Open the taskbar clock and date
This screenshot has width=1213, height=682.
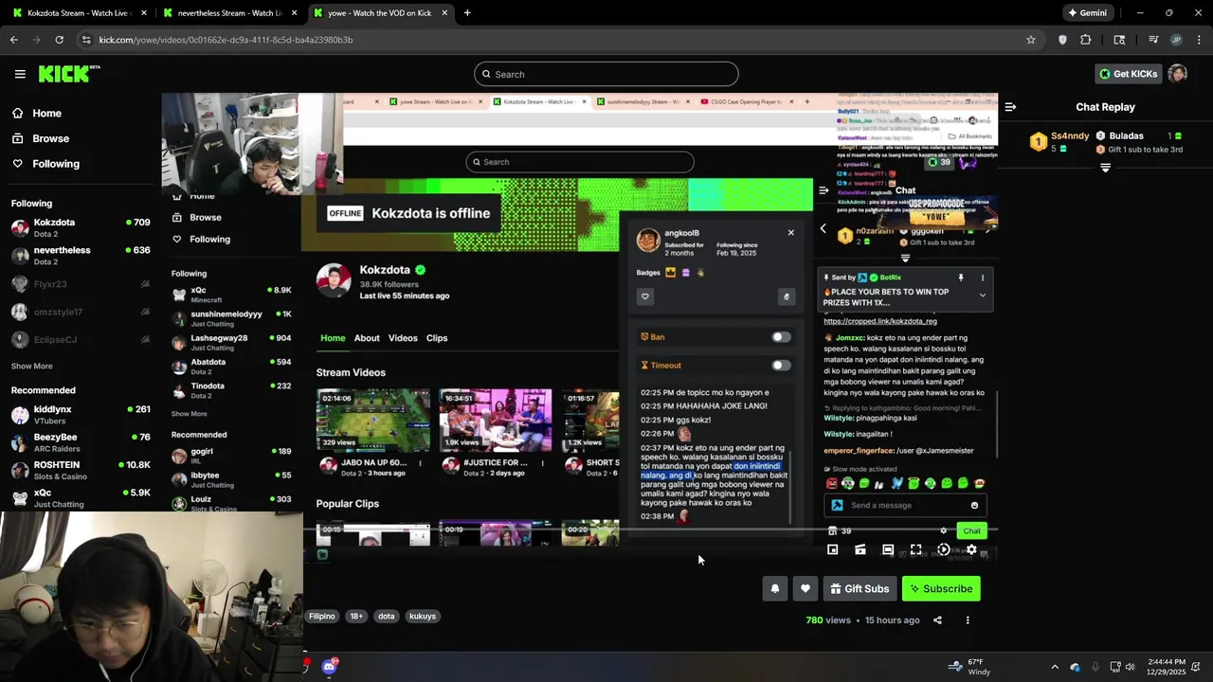click(1166, 667)
